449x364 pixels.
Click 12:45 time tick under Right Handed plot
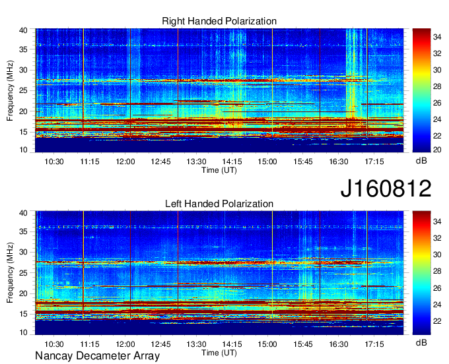coord(160,162)
